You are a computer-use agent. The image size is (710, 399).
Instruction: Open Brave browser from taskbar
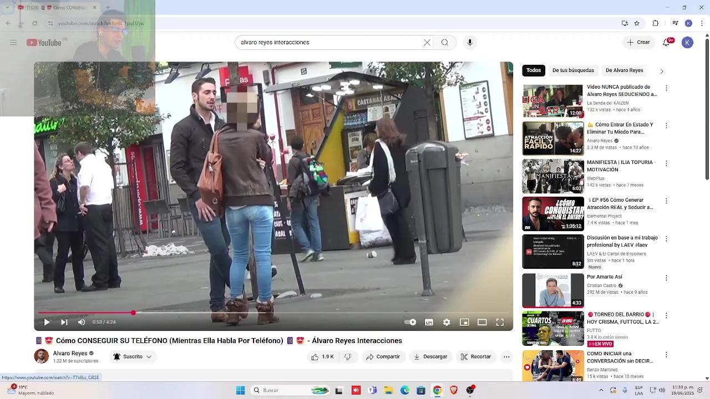pyautogui.click(x=454, y=390)
